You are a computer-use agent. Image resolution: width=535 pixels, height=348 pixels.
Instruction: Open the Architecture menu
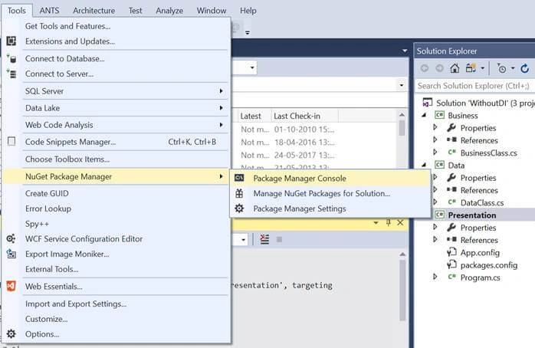point(94,11)
